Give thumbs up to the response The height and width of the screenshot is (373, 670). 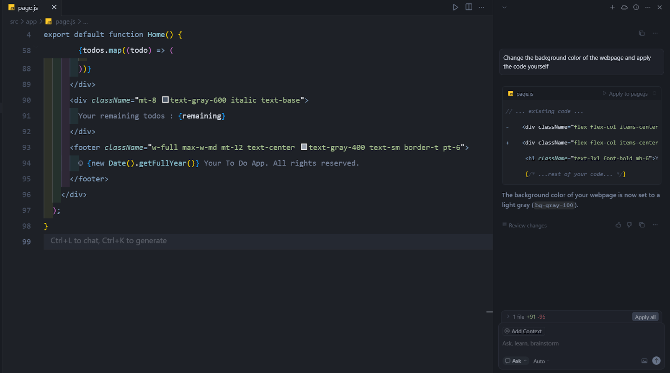pyautogui.click(x=618, y=225)
